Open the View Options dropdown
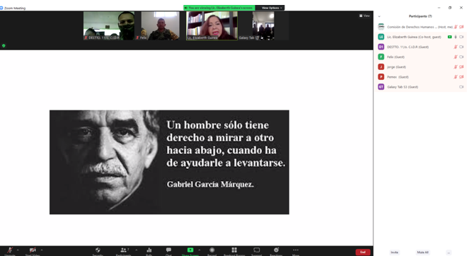 [x=272, y=8]
